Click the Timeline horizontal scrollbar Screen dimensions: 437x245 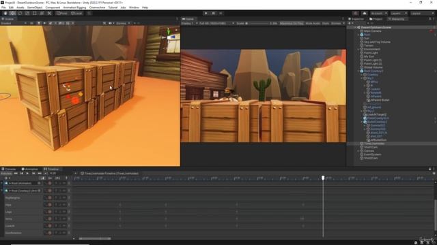(95, 238)
